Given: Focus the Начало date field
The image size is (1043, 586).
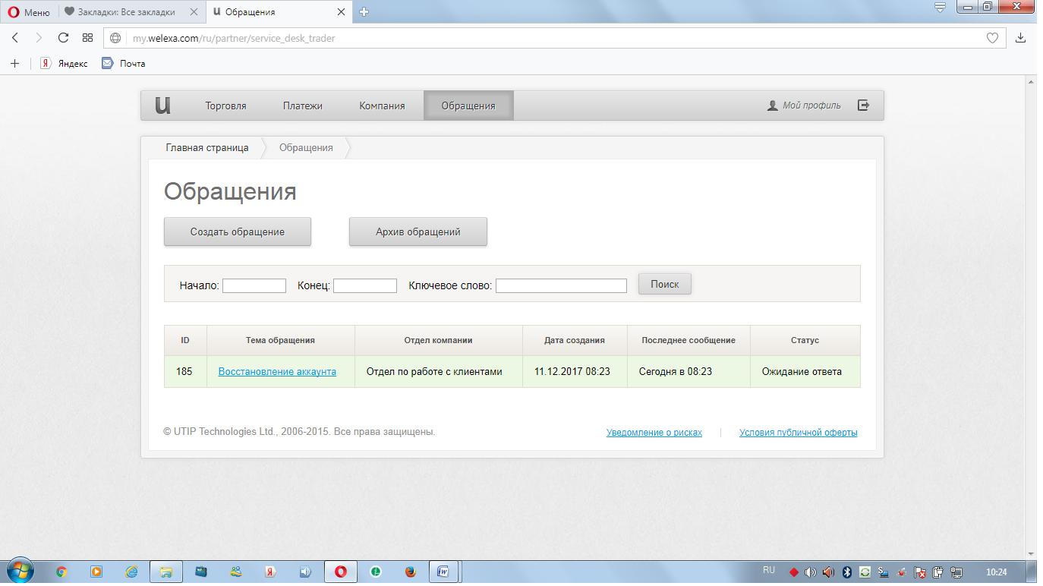Looking at the screenshot, I should click(x=254, y=286).
